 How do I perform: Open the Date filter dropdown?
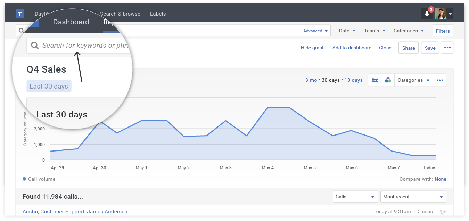click(x=346, y=31)
